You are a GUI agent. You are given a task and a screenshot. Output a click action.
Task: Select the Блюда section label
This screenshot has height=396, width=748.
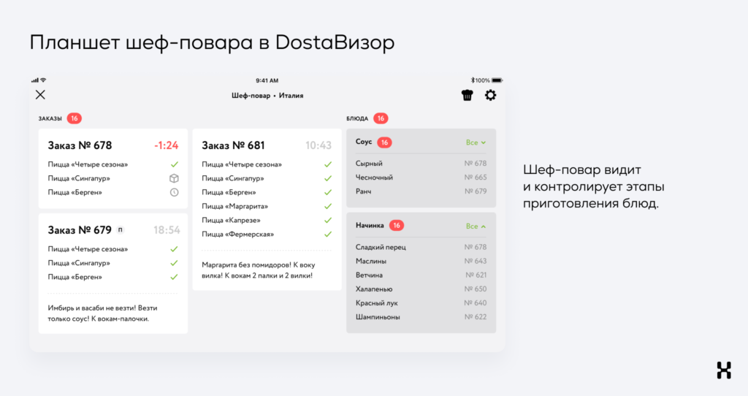pyautogui.click(x=357, y=118)
